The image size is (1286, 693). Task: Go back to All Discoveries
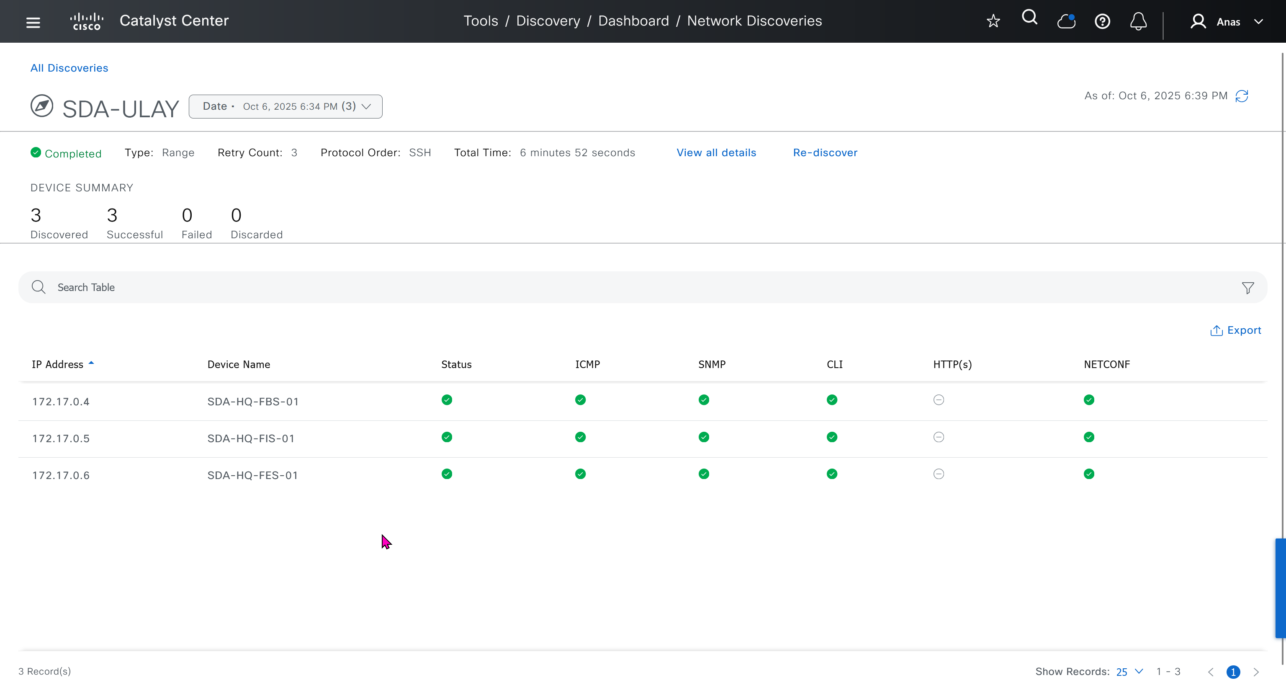pos(69,68)
